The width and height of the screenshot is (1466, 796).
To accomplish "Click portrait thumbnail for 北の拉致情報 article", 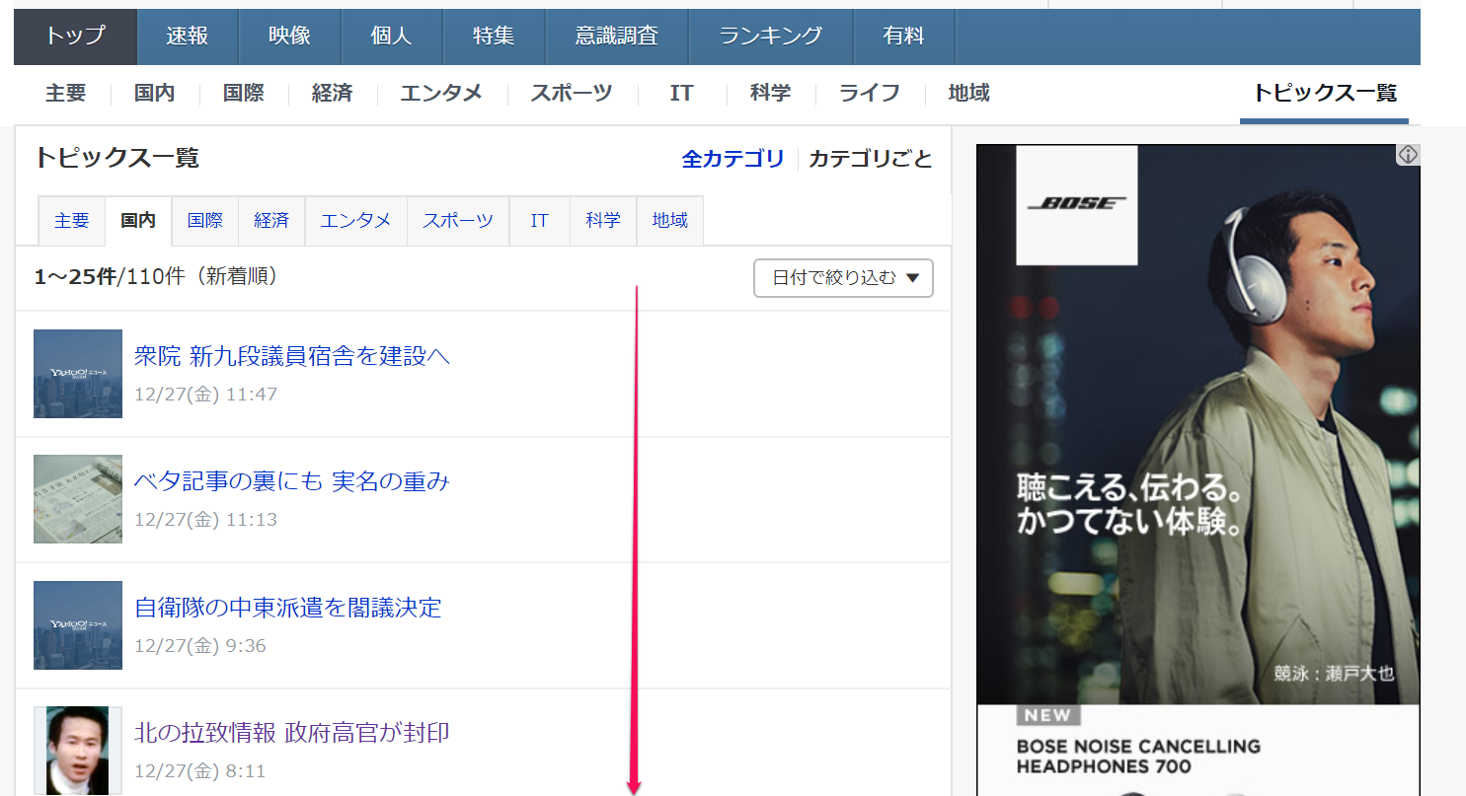I will [78, 750].
